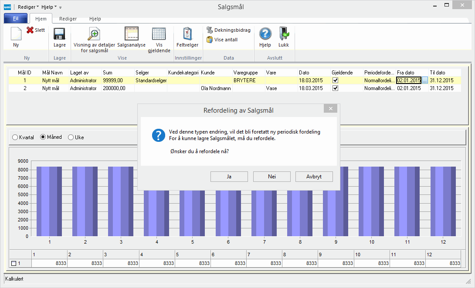
Task: Click the Lukk exit icon
Action: tap(284, 34)
